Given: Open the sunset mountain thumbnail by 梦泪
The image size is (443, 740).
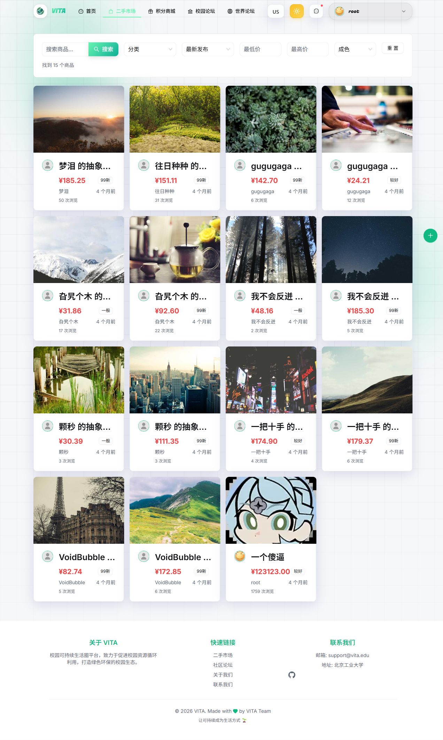Looking at the screenshot, I should click(79, 119).
